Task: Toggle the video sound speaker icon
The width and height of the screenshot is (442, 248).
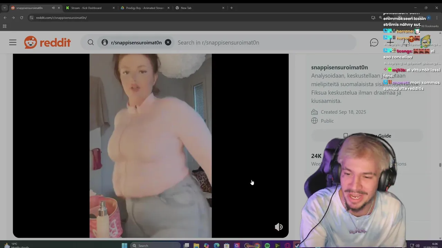Action: tap(279, 227)
